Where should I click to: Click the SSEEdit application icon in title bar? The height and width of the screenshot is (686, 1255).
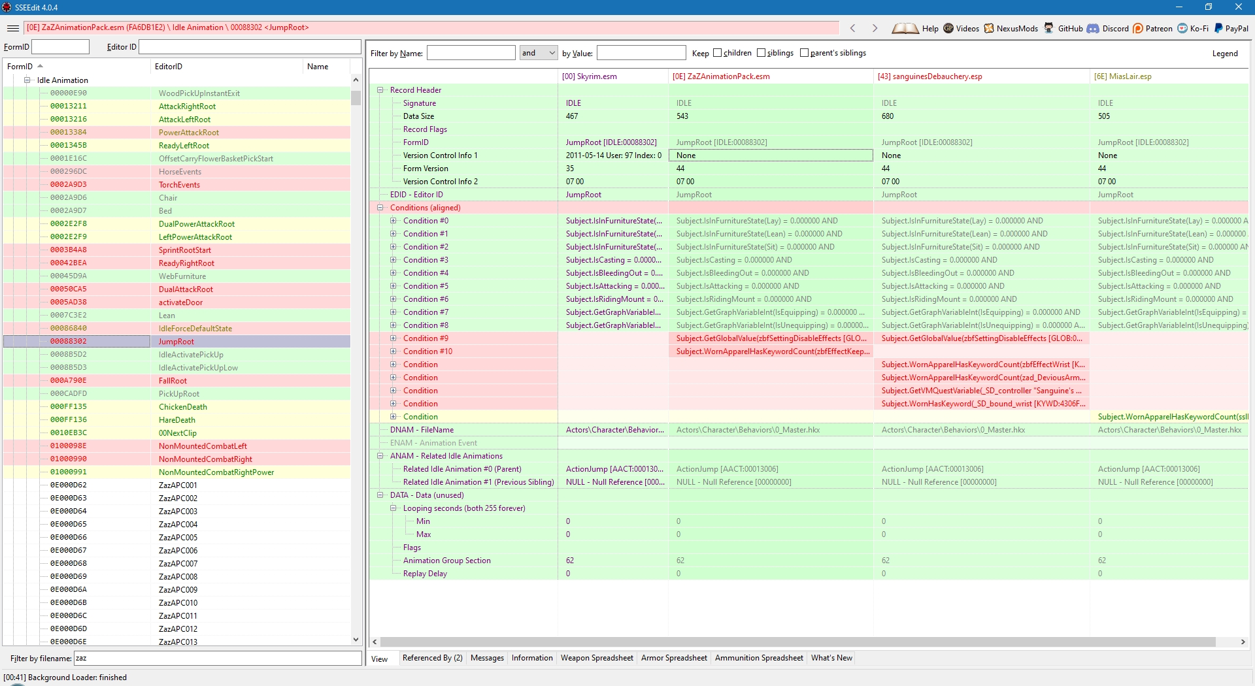point(7,7)
